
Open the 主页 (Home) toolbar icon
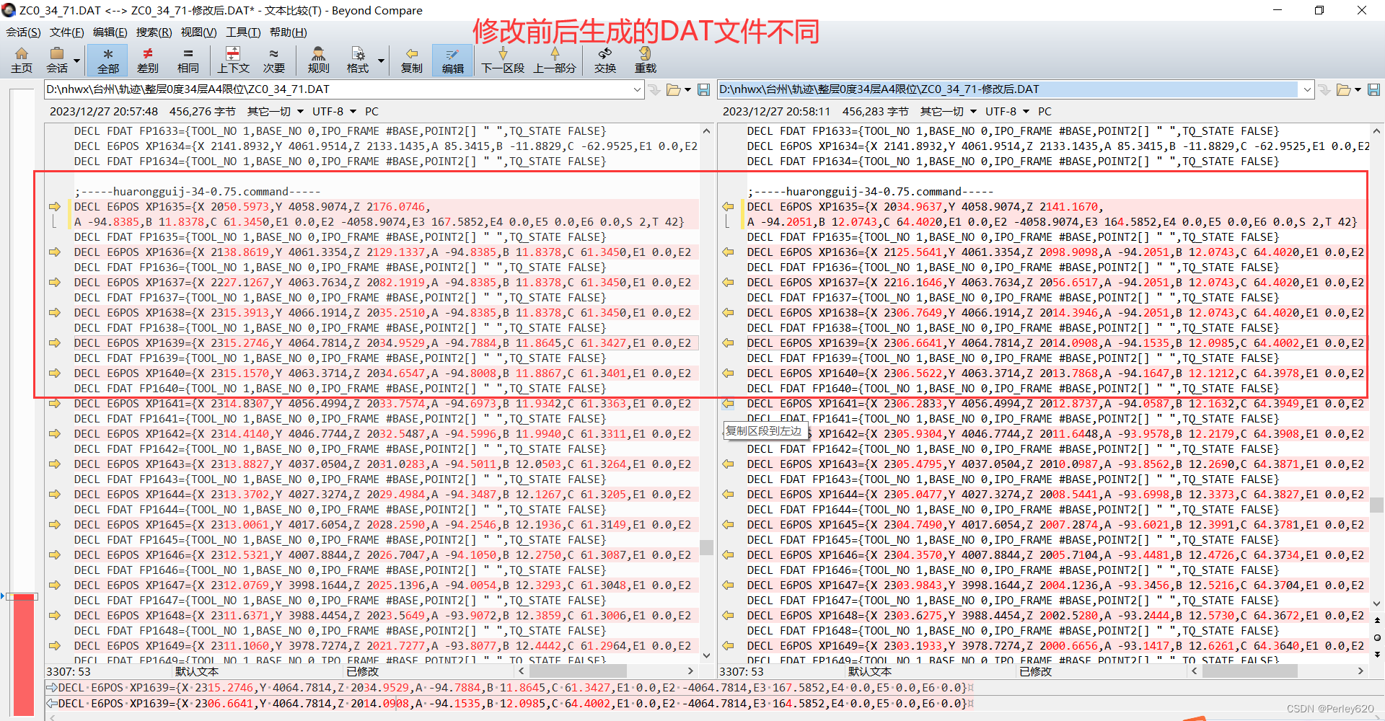click(x=22, y=60)
